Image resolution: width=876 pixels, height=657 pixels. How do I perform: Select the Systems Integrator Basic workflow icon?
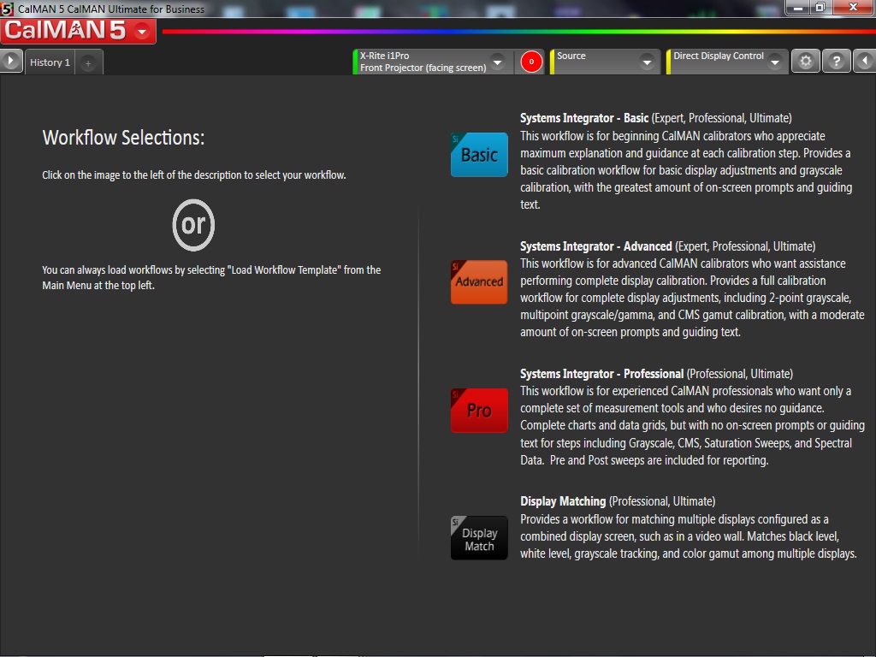[x=479, y=155]
